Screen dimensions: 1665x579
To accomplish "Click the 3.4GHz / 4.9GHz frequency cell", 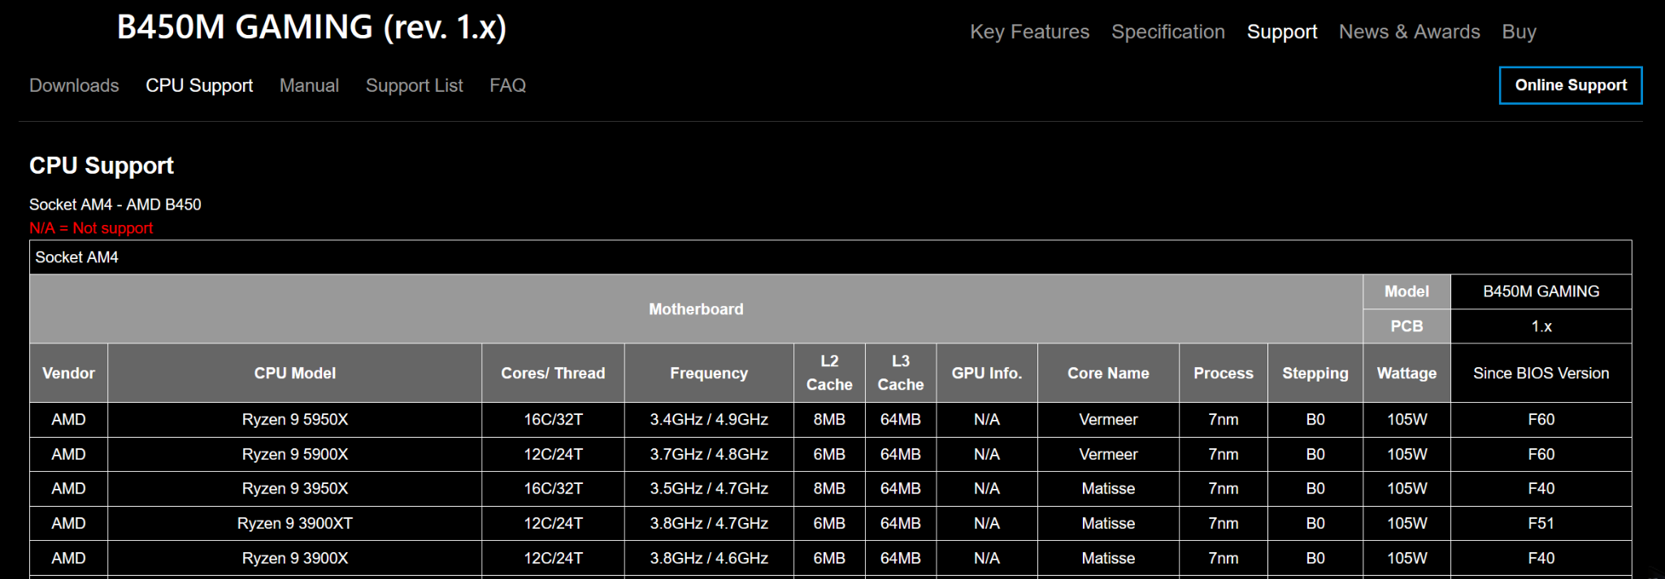I will (x=709, y=420).
